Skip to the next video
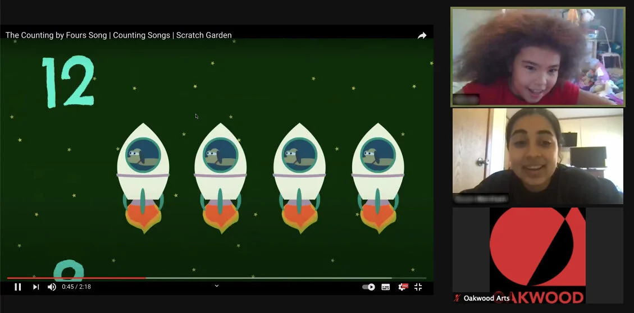Image resolution: width=634 pixels, height=313 pixels. (x=36, y=287)
